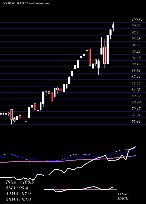The width and height of the screenshot is (146, 204).
Task: Click the 97.8 price axis label
Action: [135, 32]
